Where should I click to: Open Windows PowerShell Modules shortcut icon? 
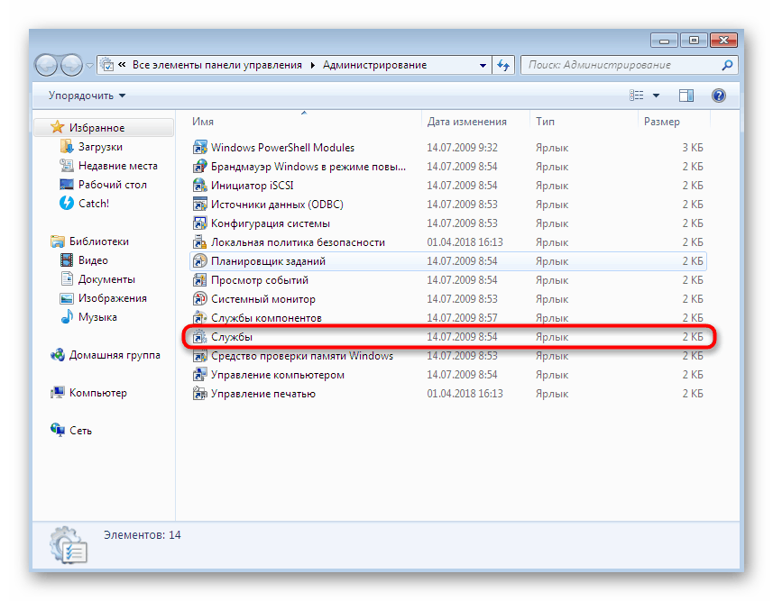199,147
